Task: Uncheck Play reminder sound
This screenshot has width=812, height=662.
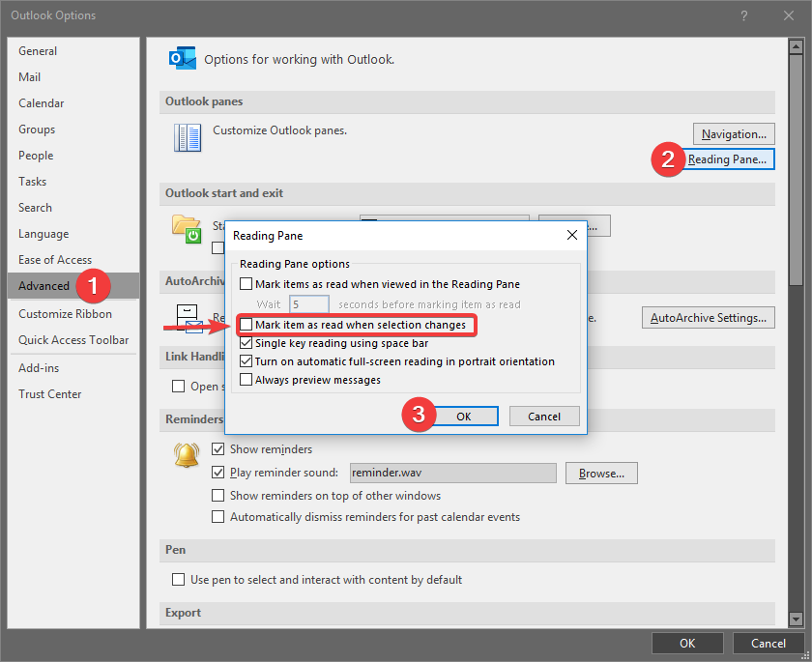Action: click(218, 472)
